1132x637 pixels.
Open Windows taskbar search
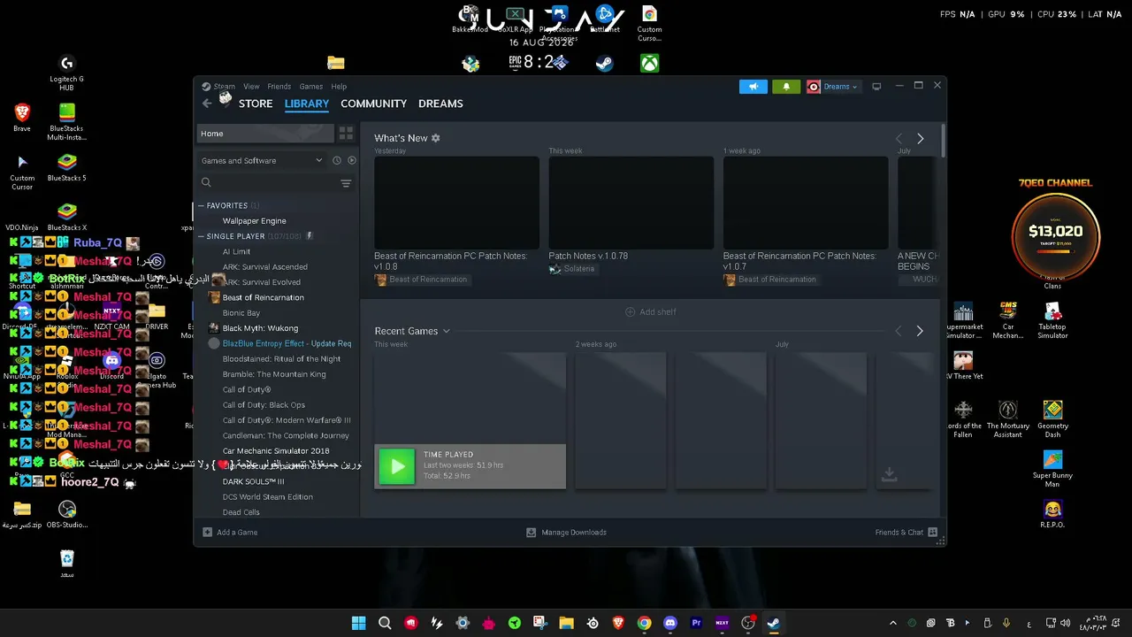(385, 623)
